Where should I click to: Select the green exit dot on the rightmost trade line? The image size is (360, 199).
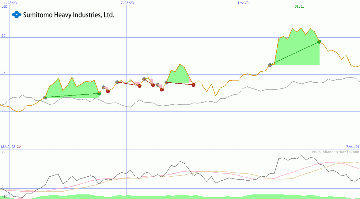click(319, 41)
